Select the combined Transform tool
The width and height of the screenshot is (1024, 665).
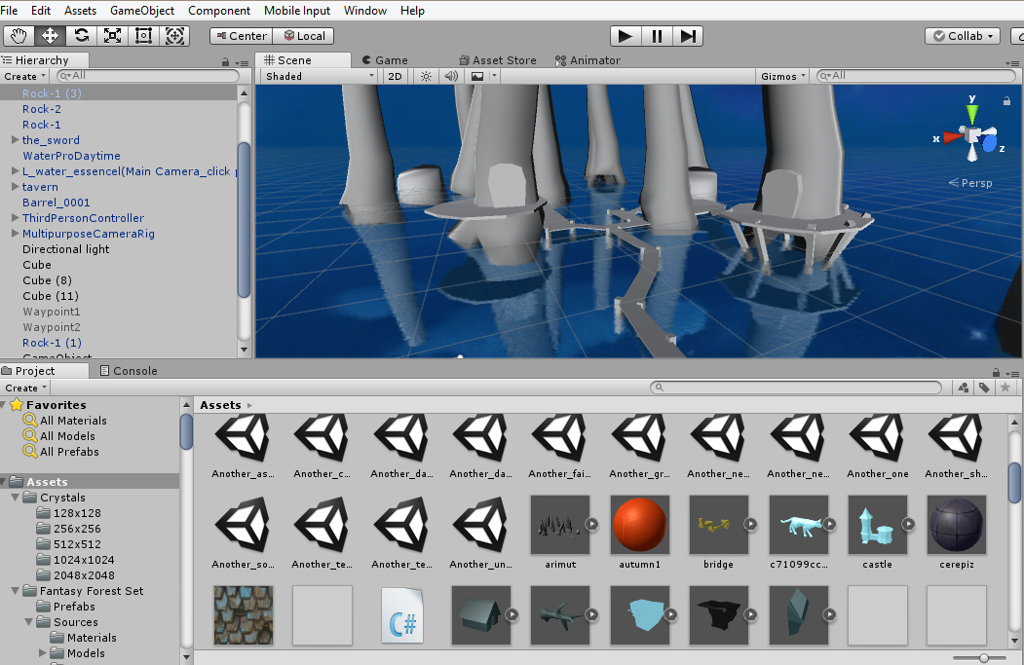click(x=174, y=36)
